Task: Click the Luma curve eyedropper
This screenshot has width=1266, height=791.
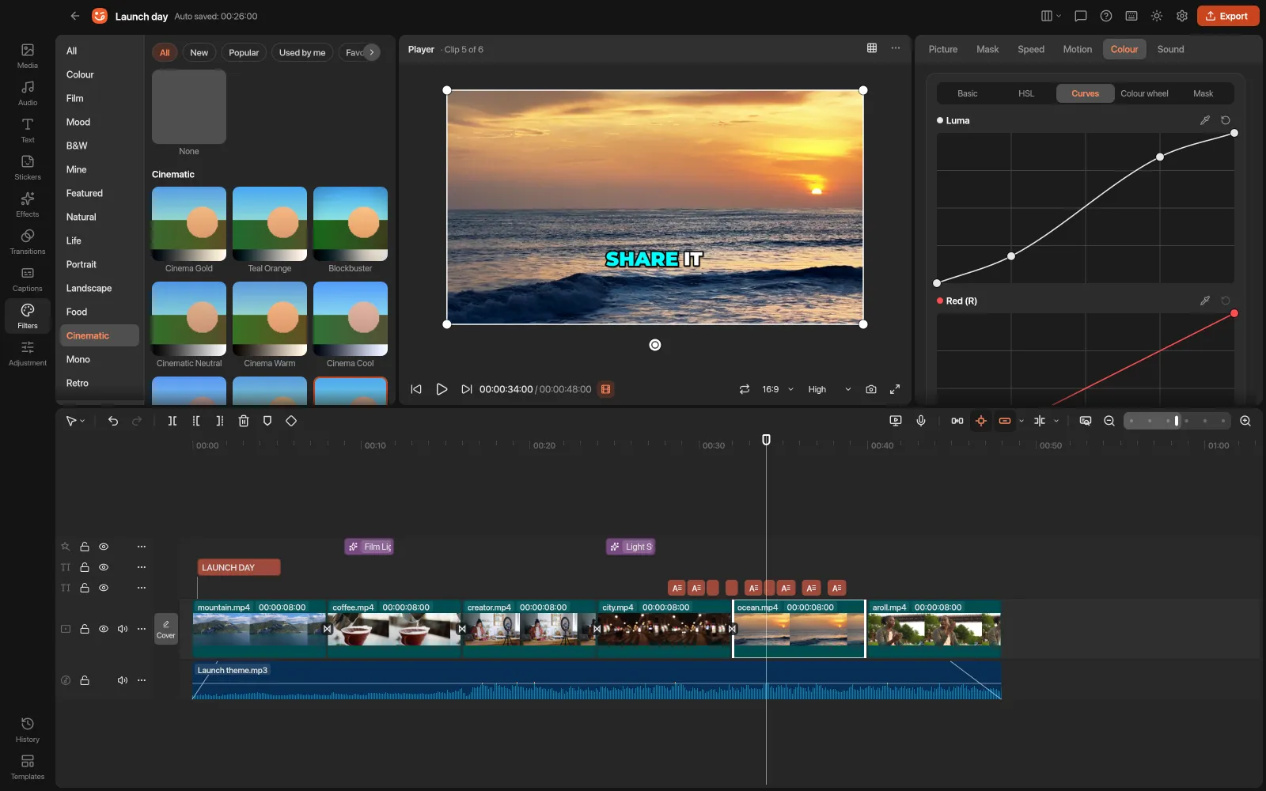Action: tap(1205, 120)
